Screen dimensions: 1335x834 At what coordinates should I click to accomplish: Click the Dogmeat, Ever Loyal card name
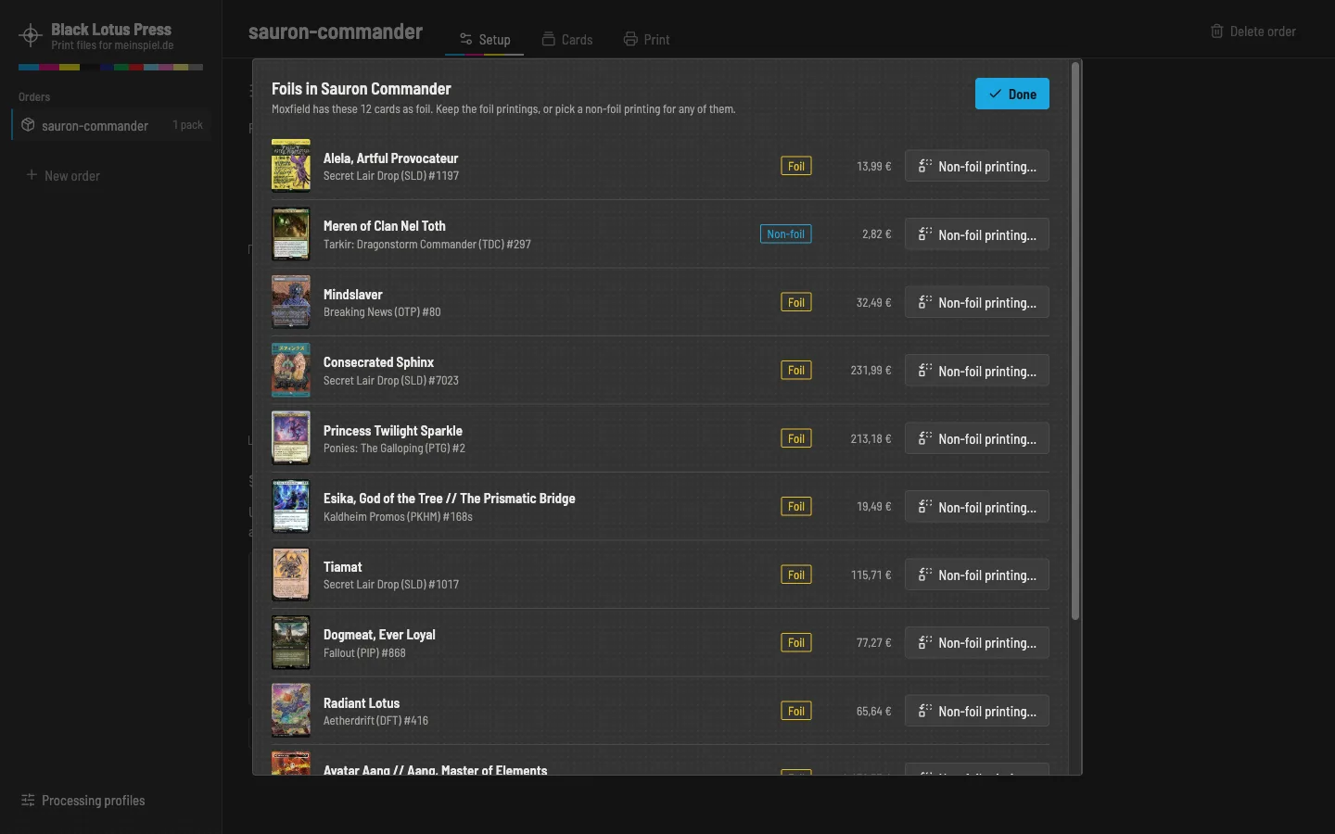pyautogui.click(x=379, y=635)
